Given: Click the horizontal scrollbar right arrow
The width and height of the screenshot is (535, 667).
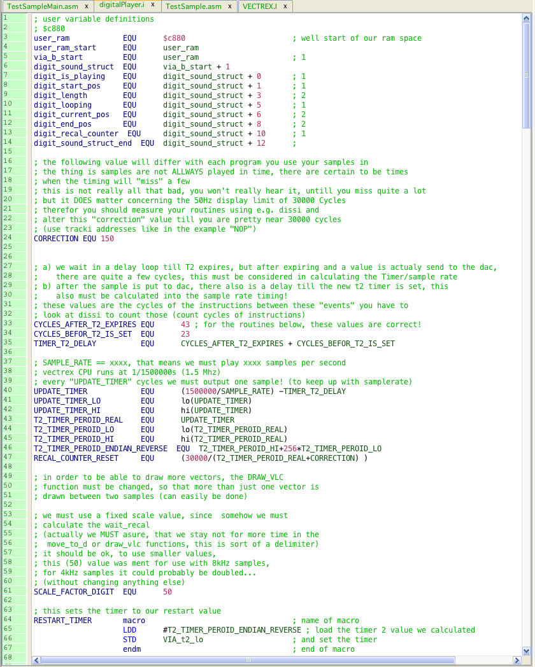Looking at the screenshot, I should [516, 660].
